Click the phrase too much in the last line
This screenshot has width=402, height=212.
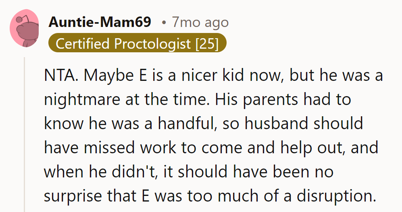click(x=237, y=196)
